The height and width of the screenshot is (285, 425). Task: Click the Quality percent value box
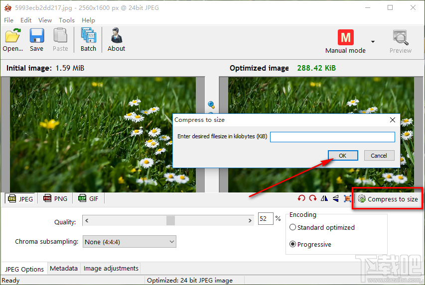tap(266, 219)
